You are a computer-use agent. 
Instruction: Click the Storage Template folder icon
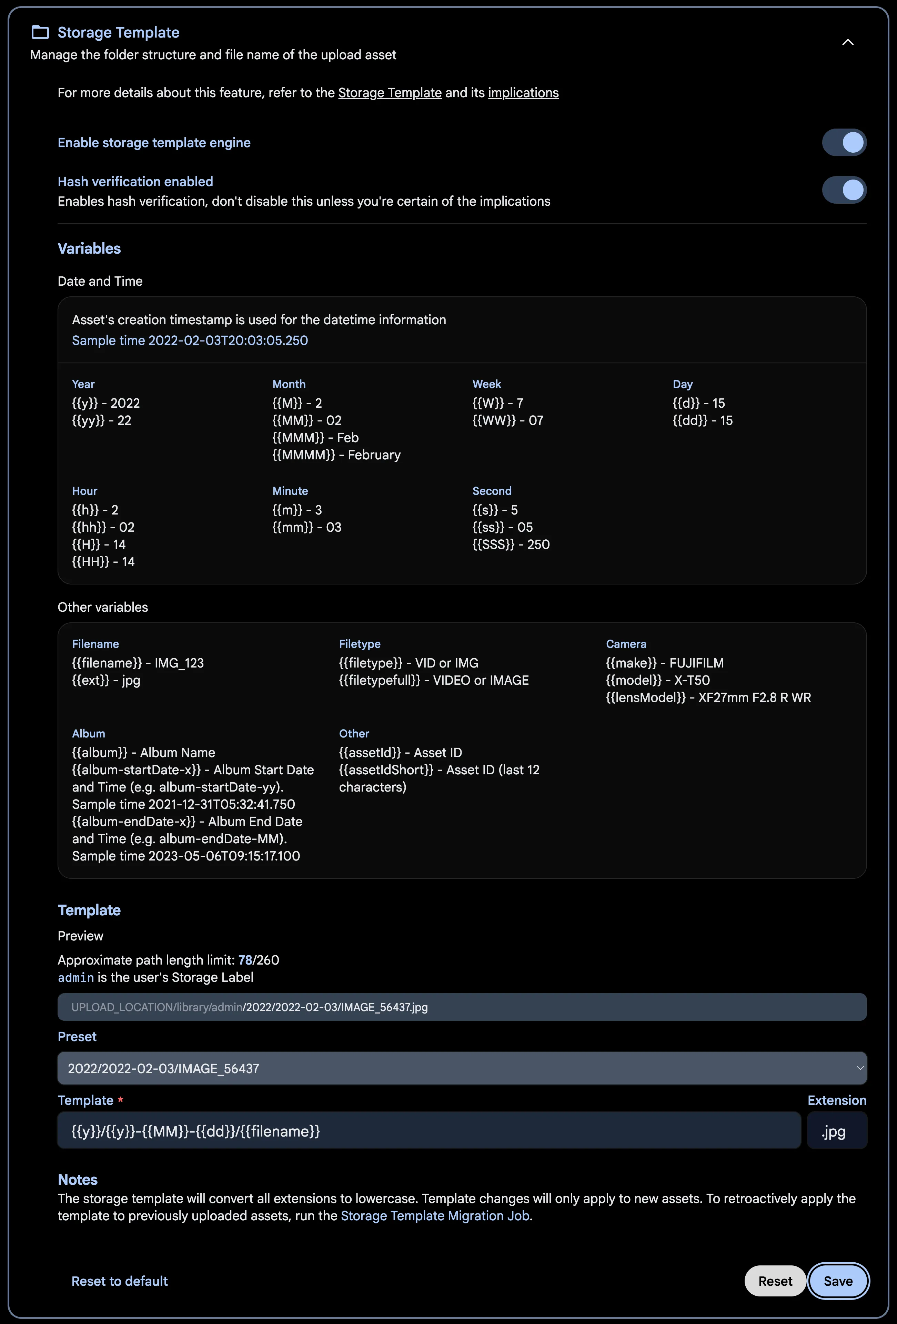point(40,32)
